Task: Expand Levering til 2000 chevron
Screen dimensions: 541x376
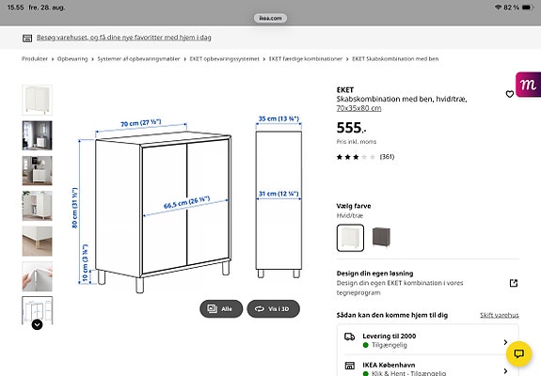Action: pyautogui.click(x=505, y=342)
